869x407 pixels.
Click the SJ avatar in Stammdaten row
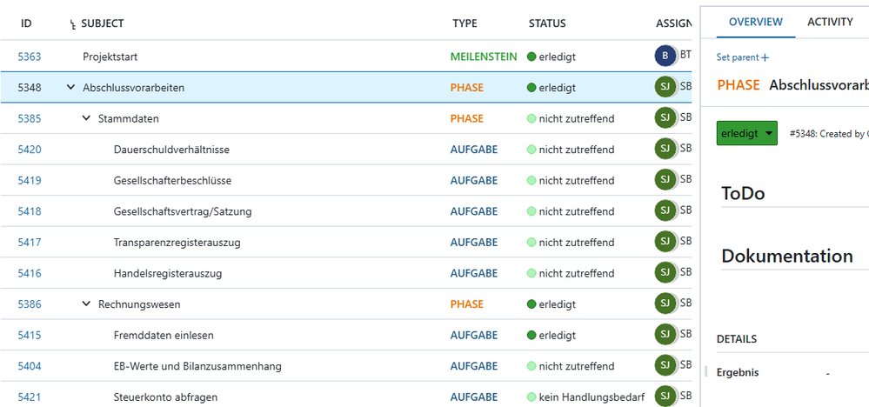[x=665, y=118]
